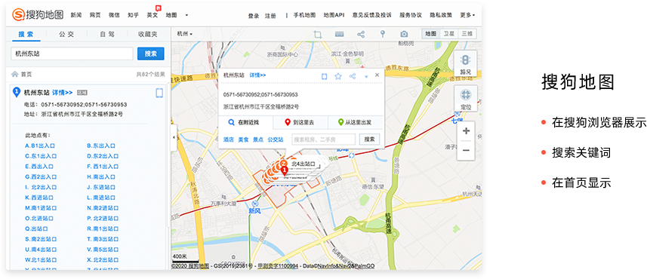Click the star favorite icon in popup

(x=338, y=76)
